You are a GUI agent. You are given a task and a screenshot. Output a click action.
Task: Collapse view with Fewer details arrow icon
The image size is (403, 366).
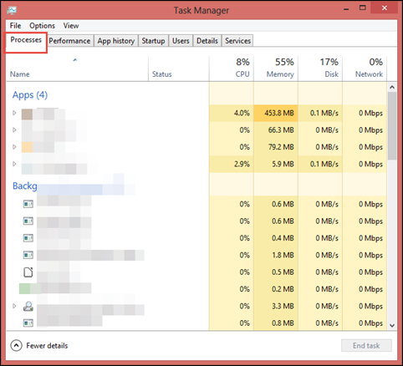(x=16, y=345)
